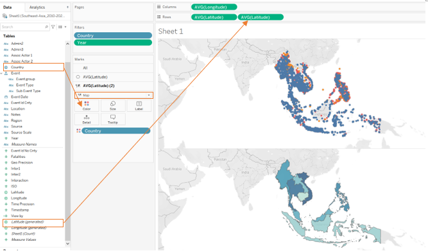Click number icon next to Year field
This screenshot has height=251, width=428.
click(x=6, y=139)
